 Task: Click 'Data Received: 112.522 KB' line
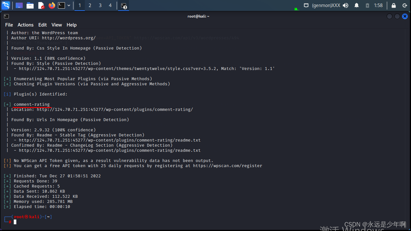(x=46, y=196)
